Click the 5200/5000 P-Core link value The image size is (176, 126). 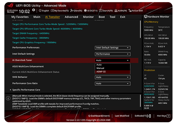tap(149, 86)
